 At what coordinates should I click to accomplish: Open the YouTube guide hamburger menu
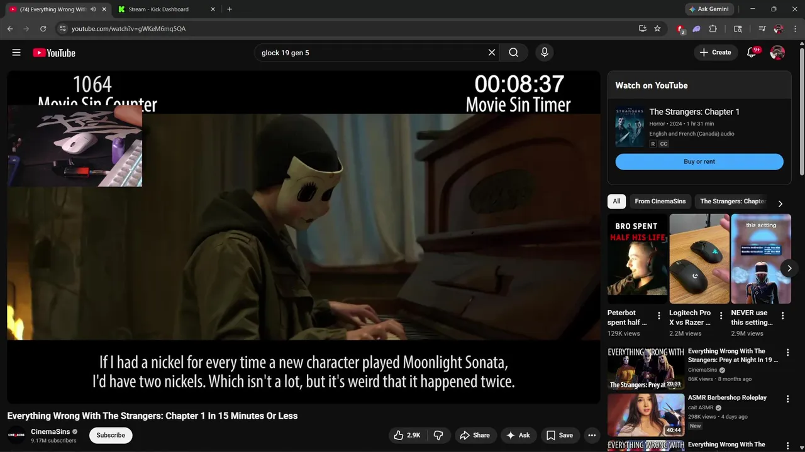16,53
